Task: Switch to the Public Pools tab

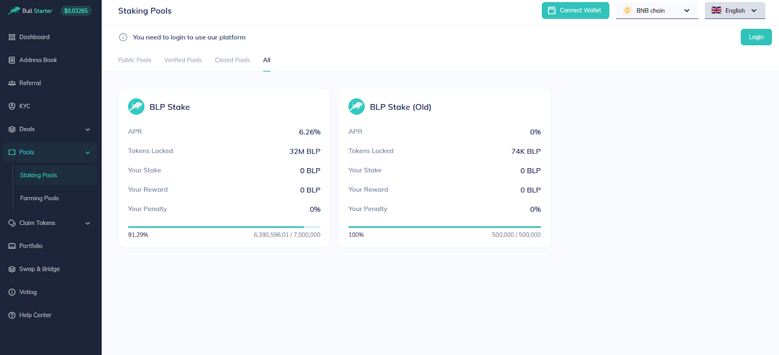Action: pyautogui.click(x=135, y=60)
